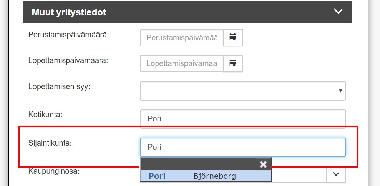
Task: Click the Perustamispäivämäärä label
Action: 68,35
